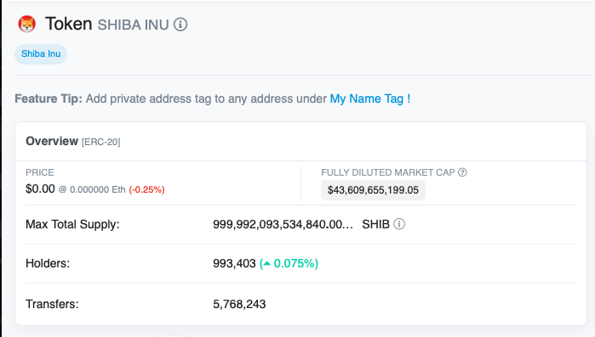Click the 5,768,243 transfers count
The height and width of the screenshot is (337, 595).
coord(239,304)
